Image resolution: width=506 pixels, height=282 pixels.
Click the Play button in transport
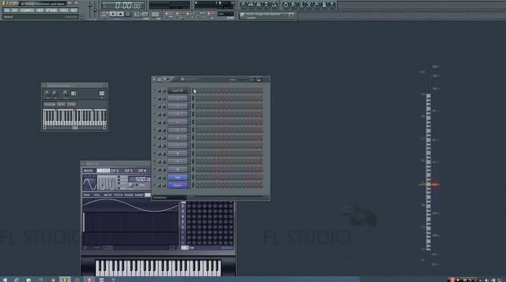(112, 14)
